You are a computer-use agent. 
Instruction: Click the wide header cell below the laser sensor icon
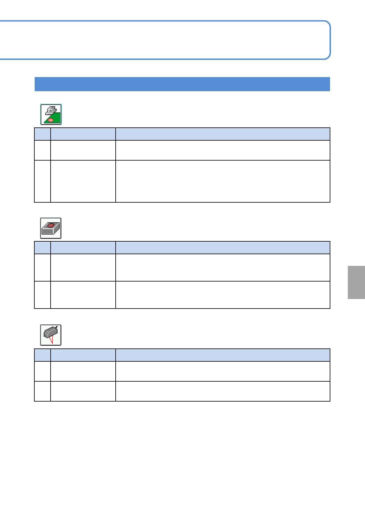click(223, 355)
